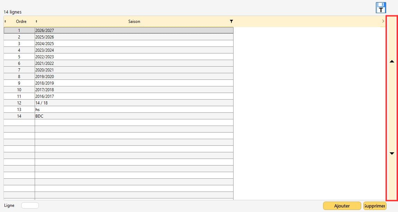Click the save-as-text floppy disk icon
The height and width of the screenshot is (212, 398).
381,8
